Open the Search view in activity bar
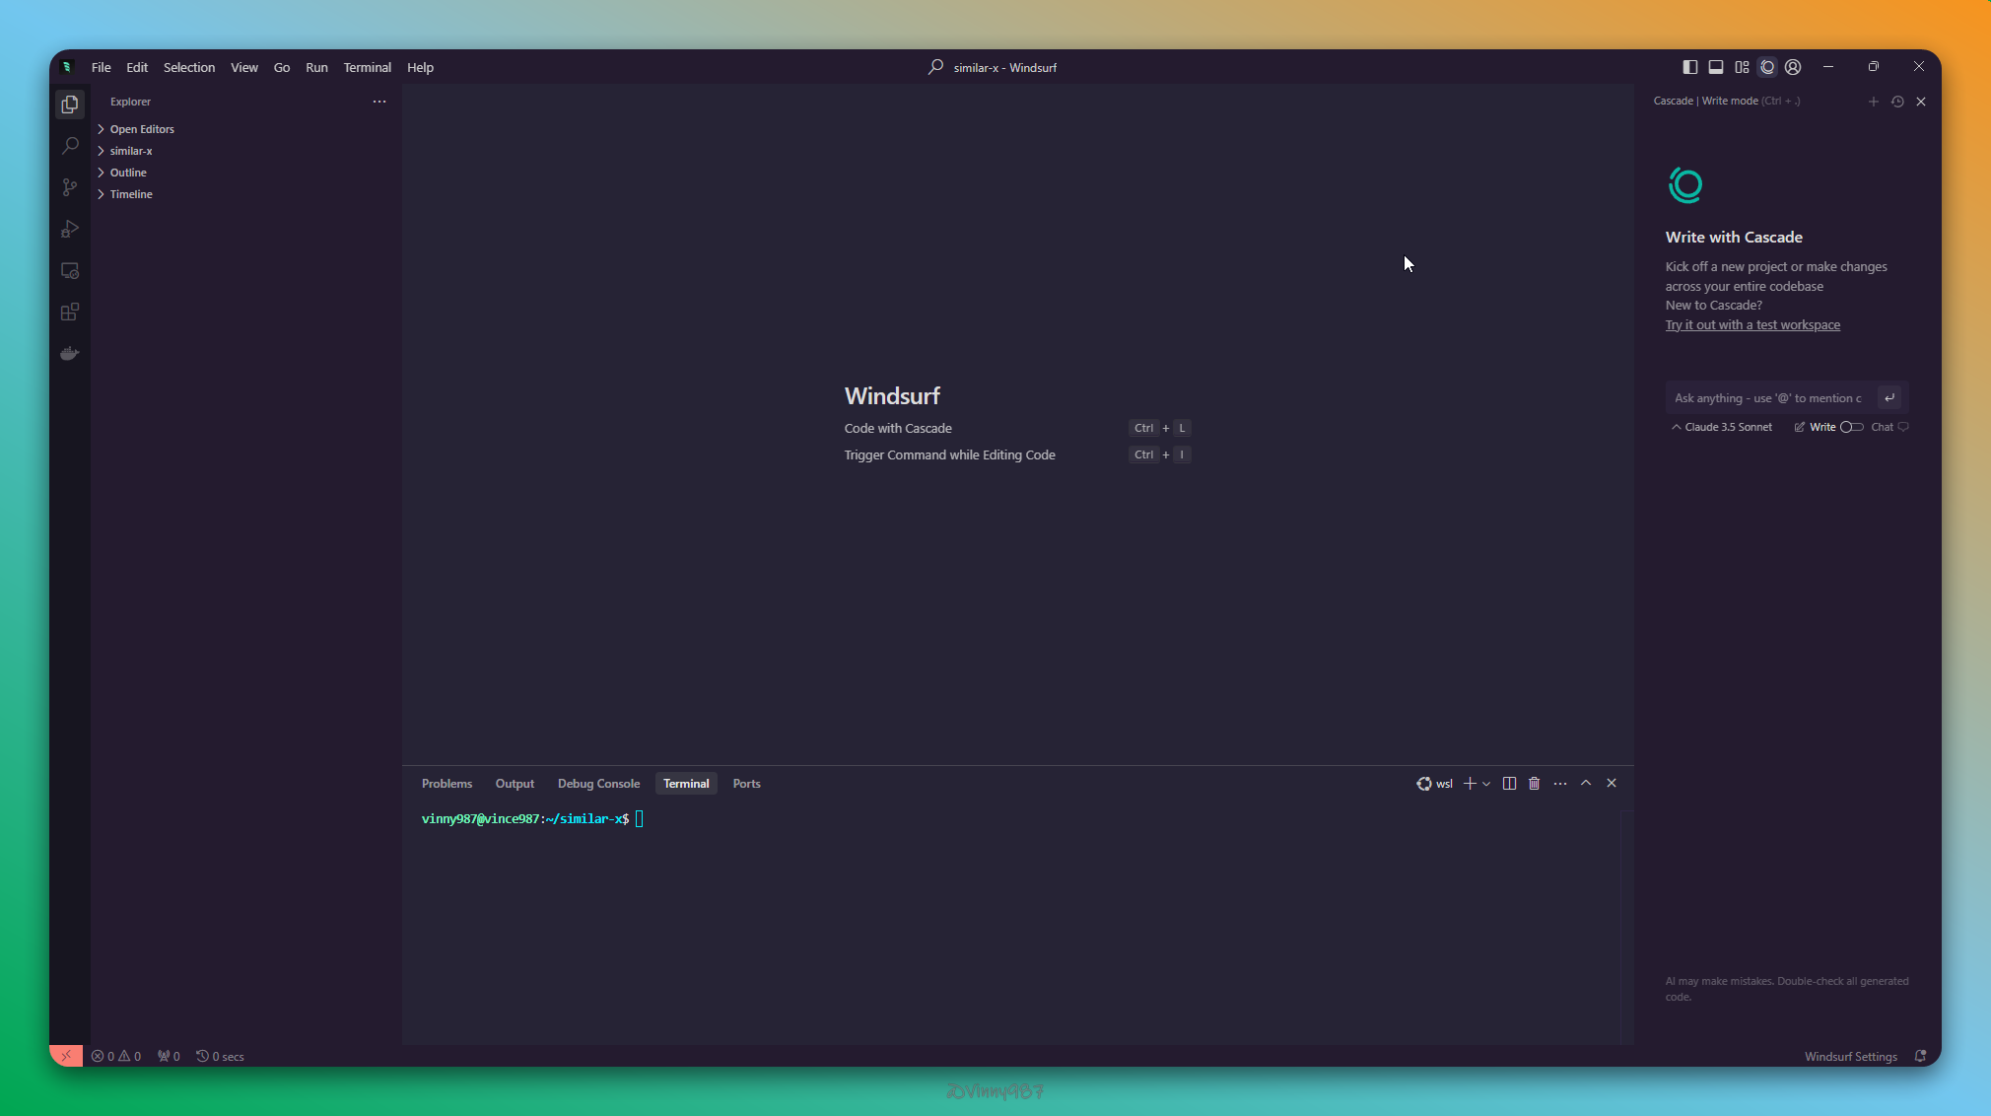This screenshot has height=1116, width=1991. [x=70, y=146]
